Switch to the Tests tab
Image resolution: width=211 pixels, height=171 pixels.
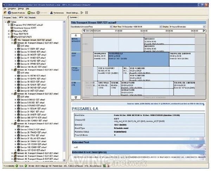(x=14, y=17)
